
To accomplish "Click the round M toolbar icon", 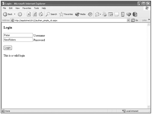I will 135,14.
